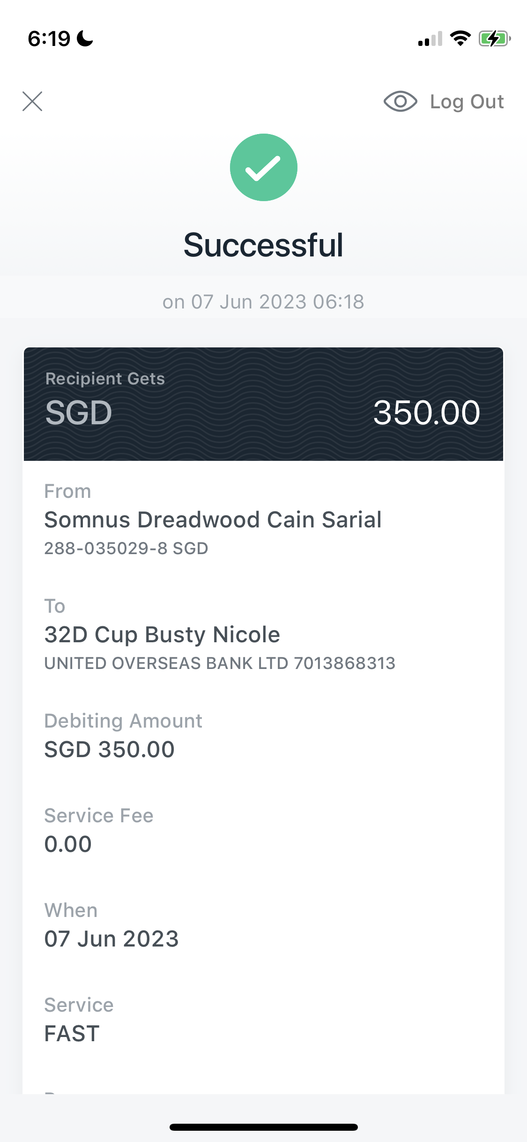This screenshot has width=527, height=1142.
Task: Tap the moon focus mode icon
Action: coord(85,38)
